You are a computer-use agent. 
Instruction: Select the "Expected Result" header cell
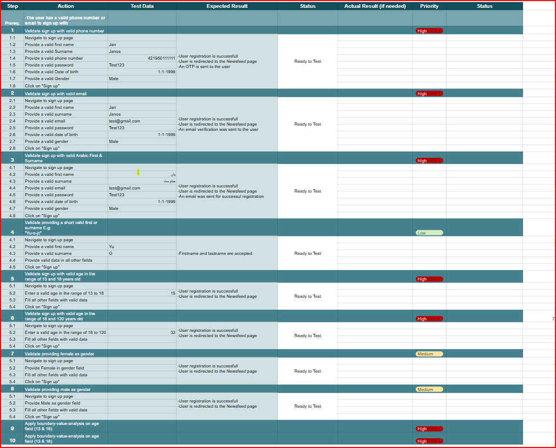pos(227,6)
